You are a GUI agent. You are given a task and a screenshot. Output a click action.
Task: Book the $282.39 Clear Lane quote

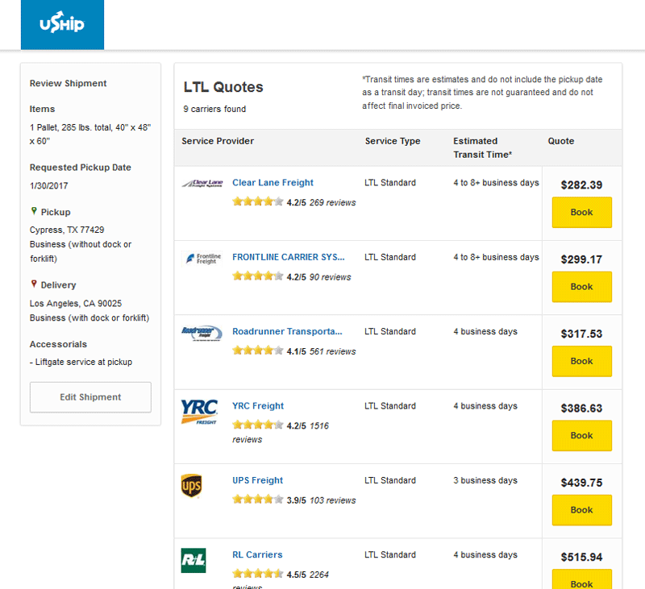(581, 213)
